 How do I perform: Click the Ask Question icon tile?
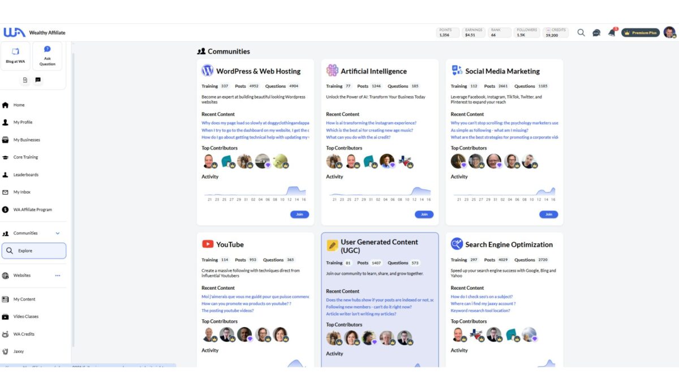pyautogui.click(x=48, y=55)
